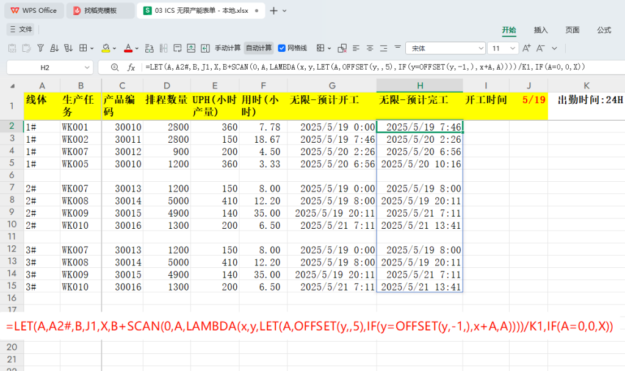
Task: Center align text horizontally
Action: pos(370,48)
